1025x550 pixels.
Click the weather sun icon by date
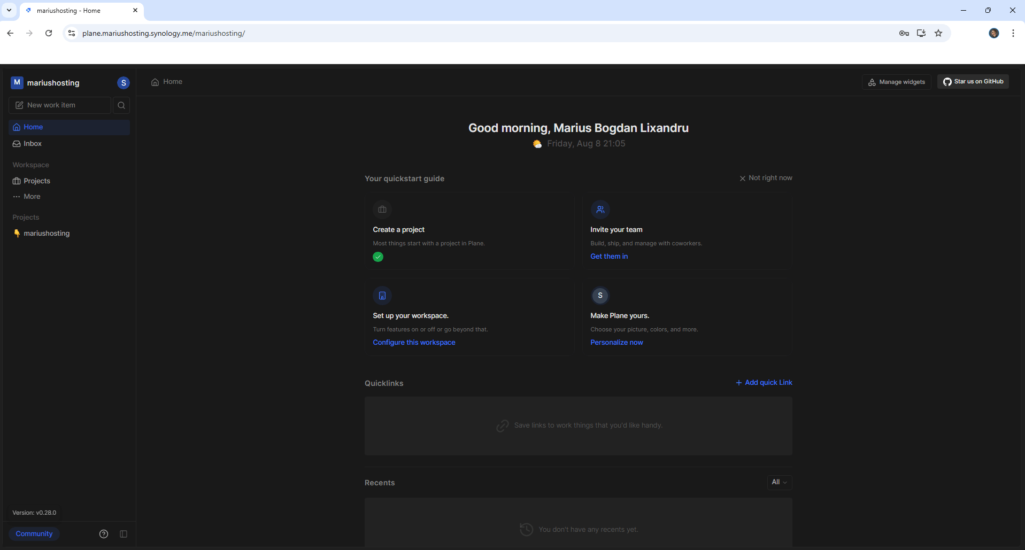537,144
